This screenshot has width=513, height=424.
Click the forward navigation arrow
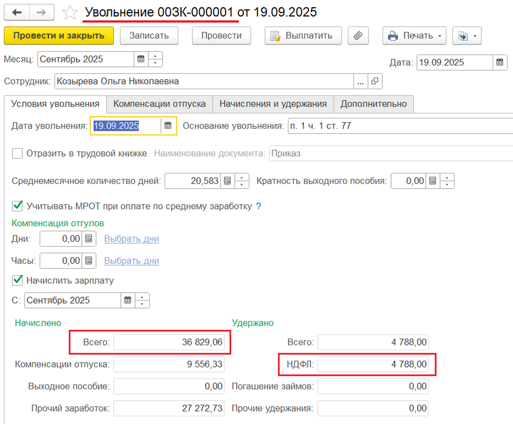(x=42, y=12)
